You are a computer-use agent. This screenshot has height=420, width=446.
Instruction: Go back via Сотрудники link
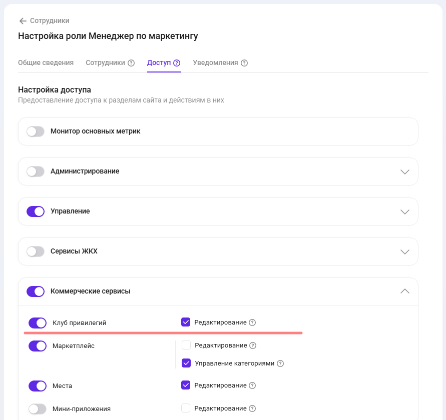point(50,21)
